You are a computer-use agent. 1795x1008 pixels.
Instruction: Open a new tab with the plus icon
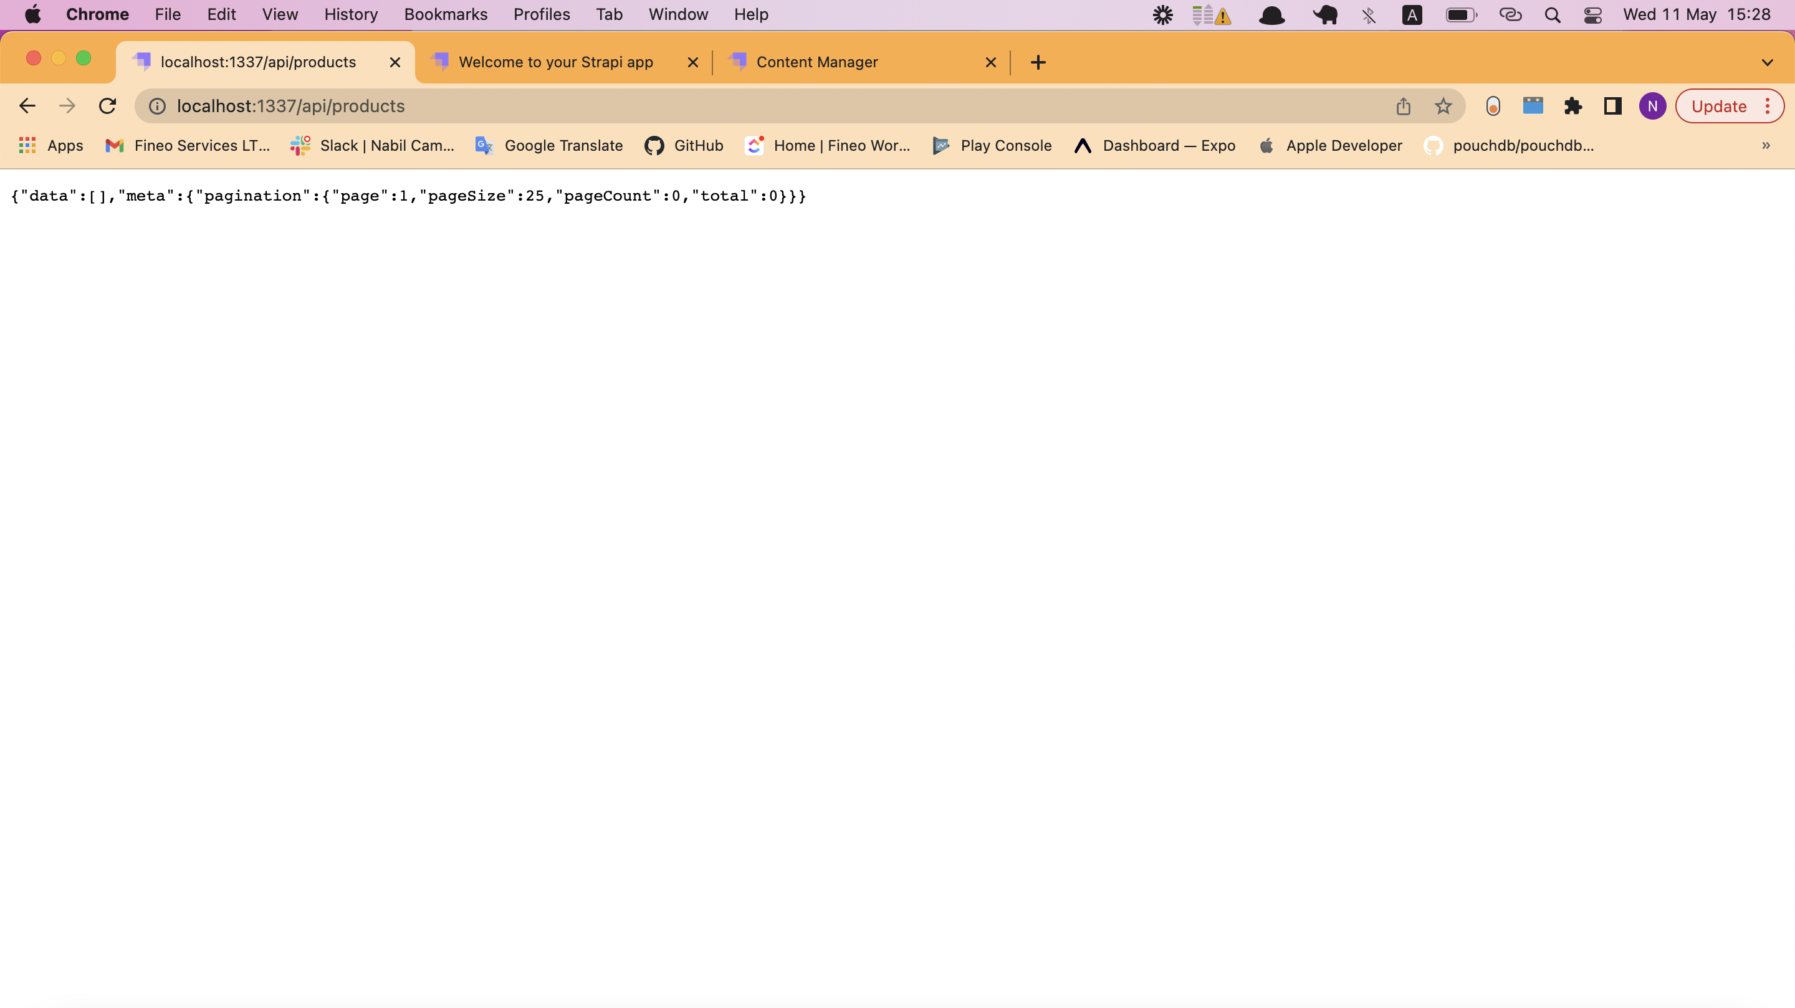point(1038,62)
